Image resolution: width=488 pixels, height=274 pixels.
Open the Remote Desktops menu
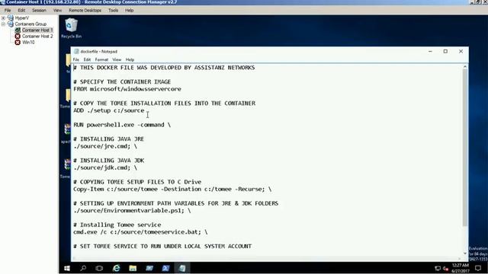pyautogui.click(x=85, y=10)
